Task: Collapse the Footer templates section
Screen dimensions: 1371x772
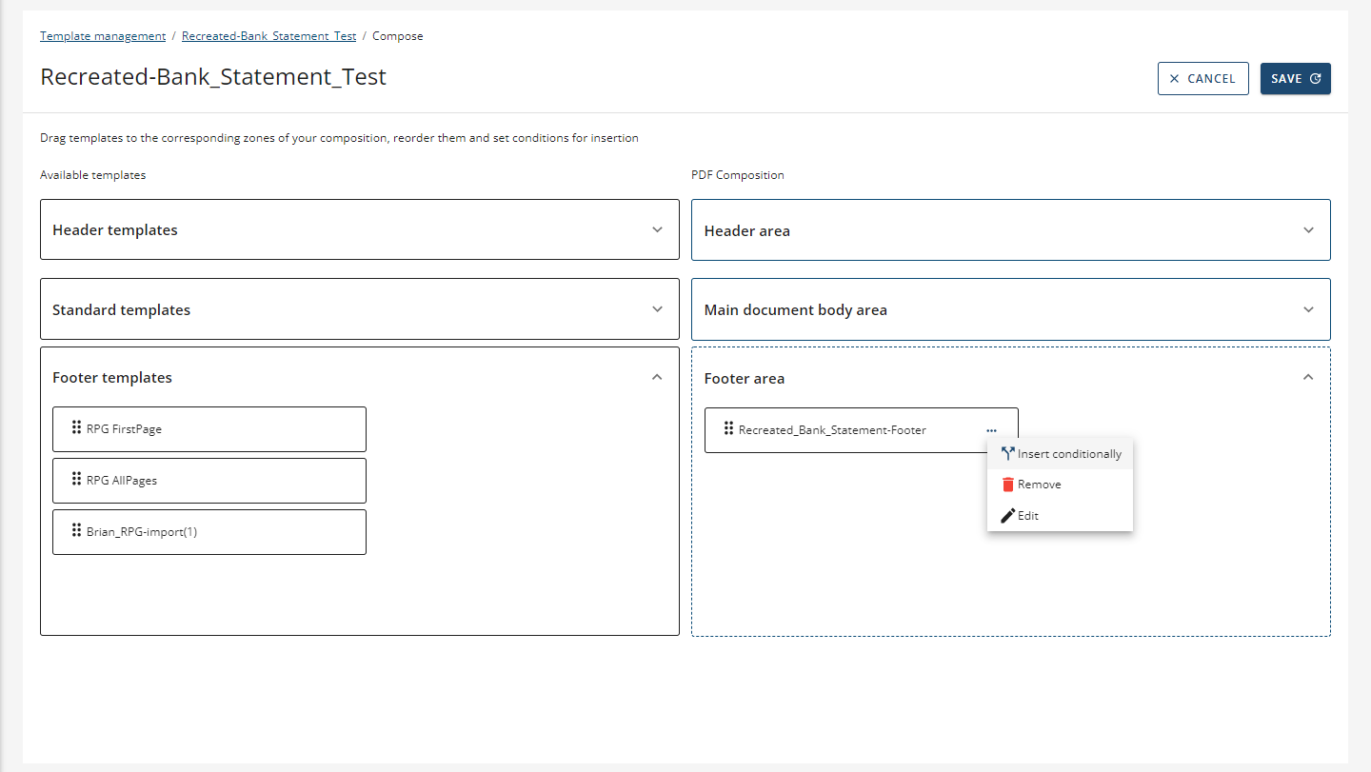Action: pyautogui.click(x=657, y=377)
